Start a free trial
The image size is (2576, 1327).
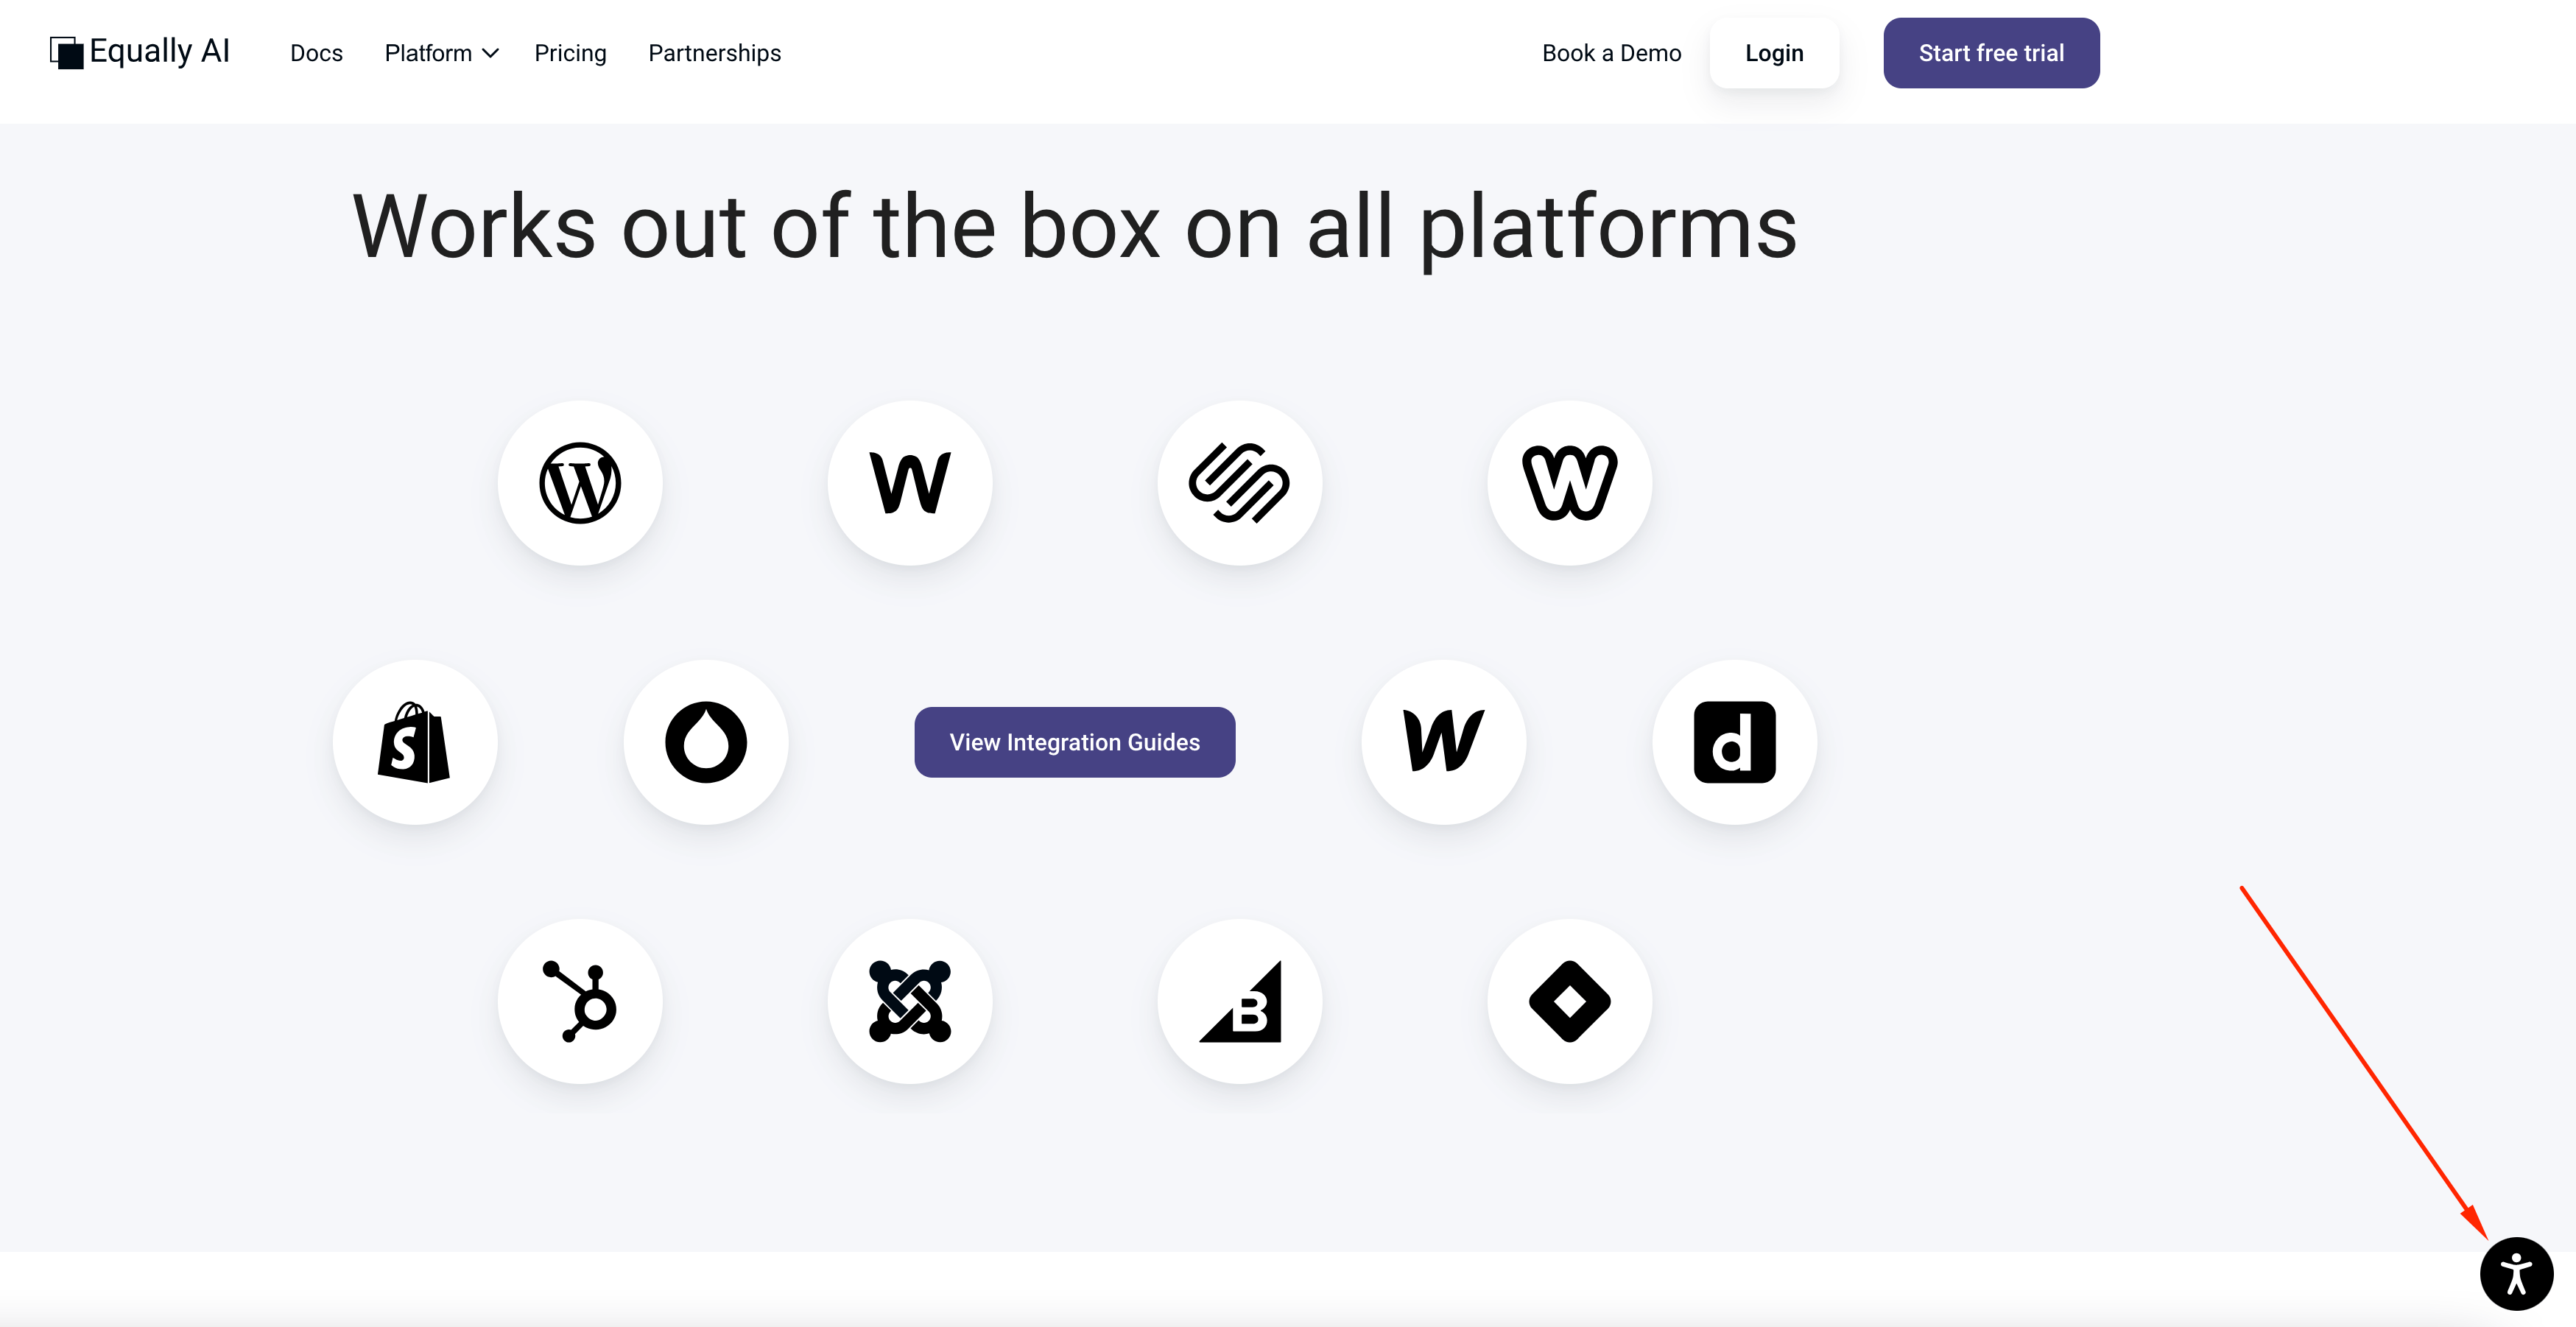pyautogui.click(x=1992, y=52)
